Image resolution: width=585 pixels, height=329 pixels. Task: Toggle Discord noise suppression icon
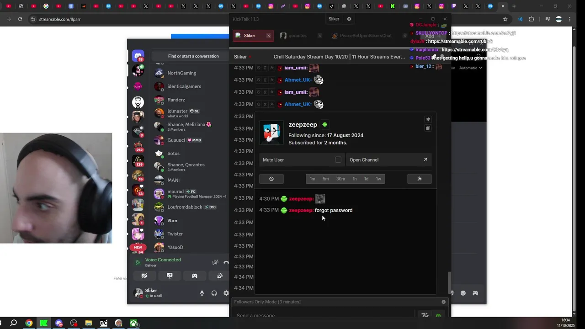pos(215,262)
